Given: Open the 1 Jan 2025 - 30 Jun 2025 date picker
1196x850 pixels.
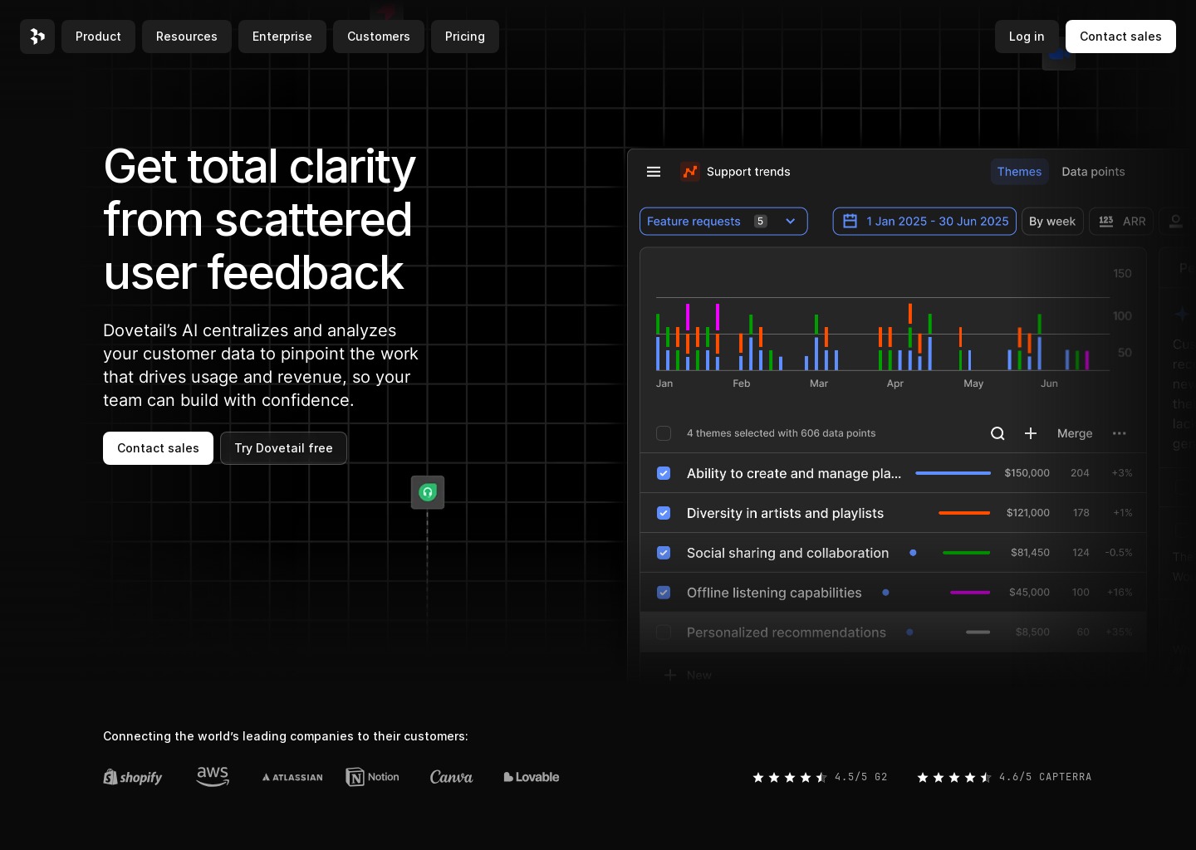Looking at the screenshot, I should (924, 221).
